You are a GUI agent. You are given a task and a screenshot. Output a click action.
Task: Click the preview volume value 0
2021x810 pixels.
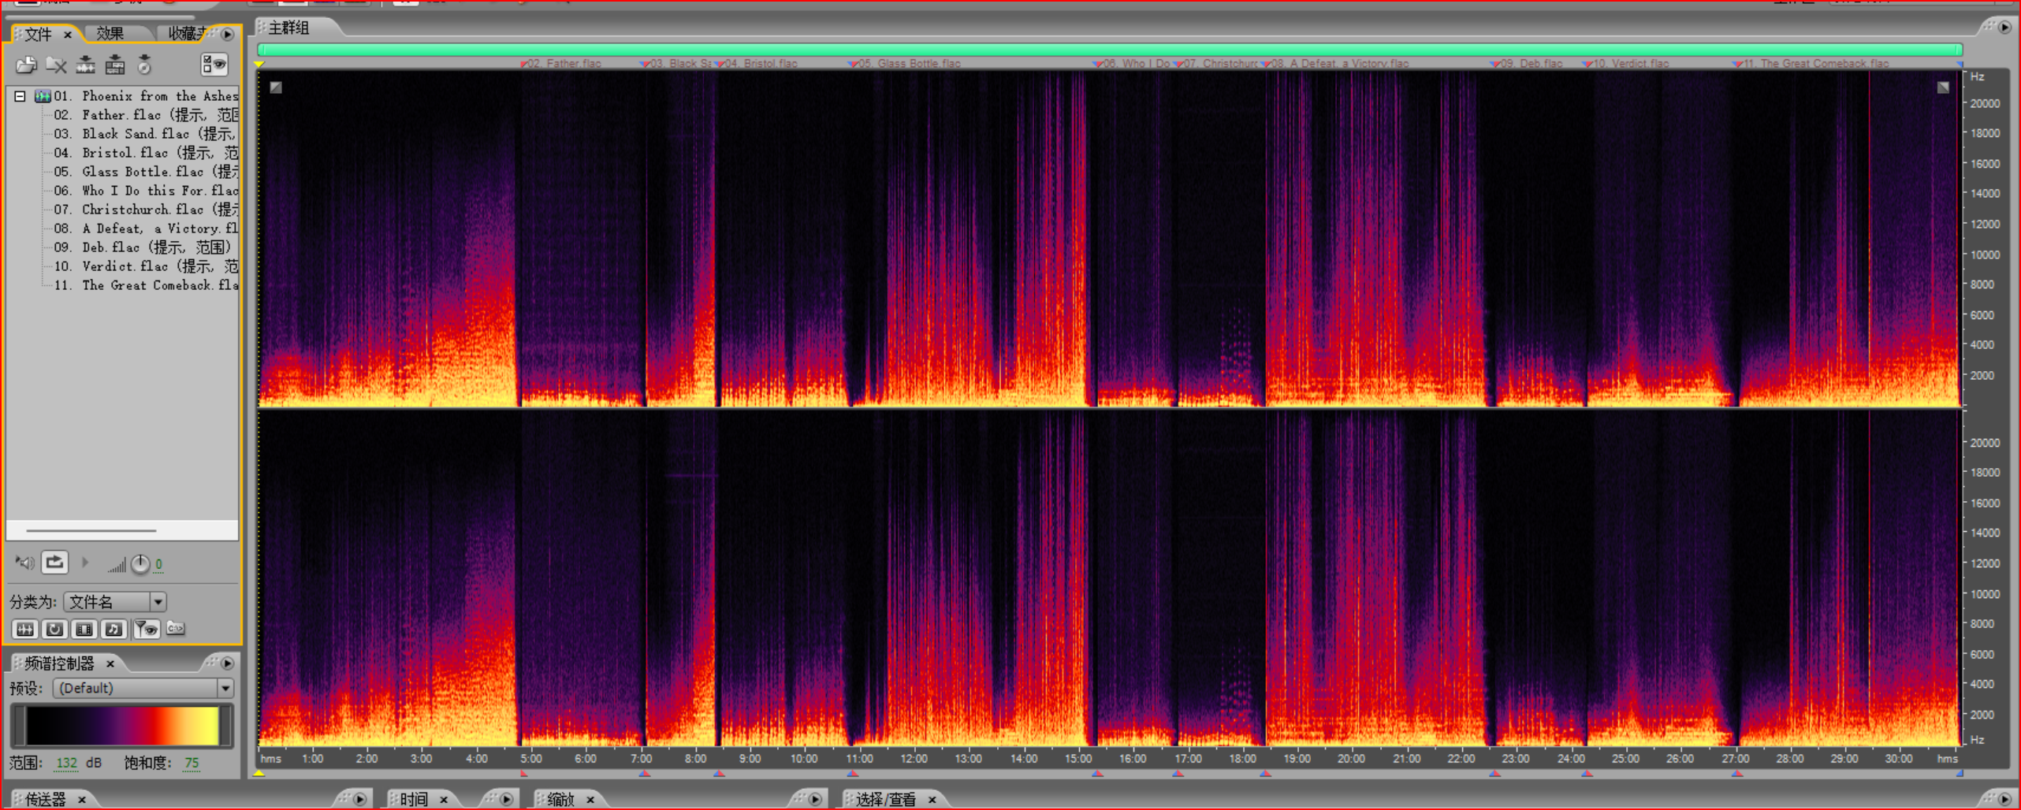tap(158, 564)
